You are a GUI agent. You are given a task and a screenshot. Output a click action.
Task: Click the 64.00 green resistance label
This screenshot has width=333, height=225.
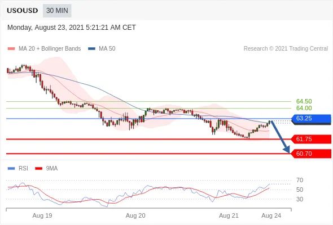click(x=304, y=108)
